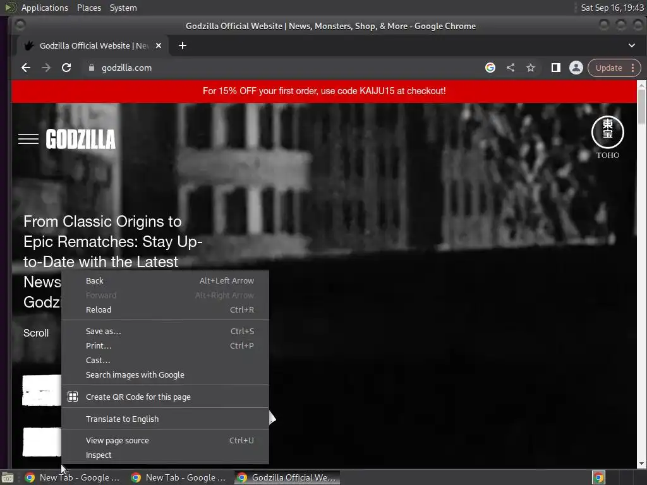This screenshot has width=647, height=485.
Task: Select Search images with Google
Action: (165, 375)
